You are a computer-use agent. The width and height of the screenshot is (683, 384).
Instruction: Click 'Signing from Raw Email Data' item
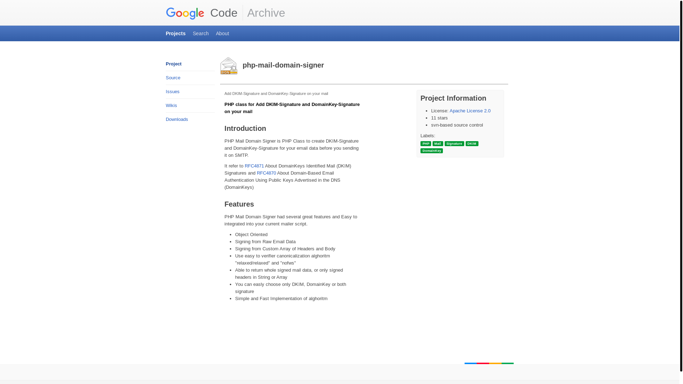265,242
